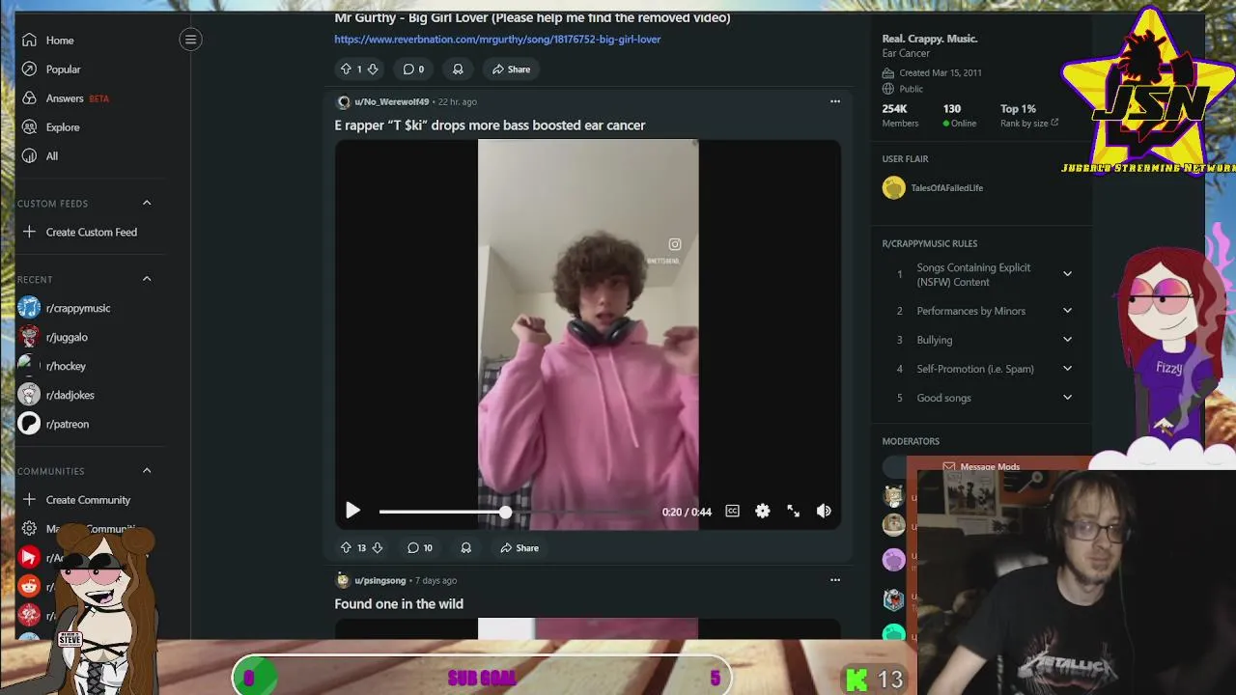Image resolution: width=1236 pixels, height=695 pixels.
Task: Open options menu for Found one in the wild
Action: point(835,580)
